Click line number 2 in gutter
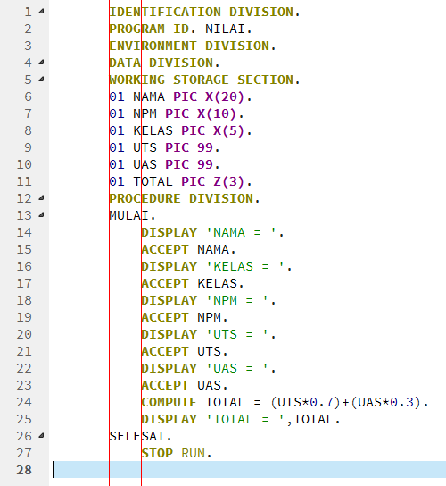446x486 pixels. pyautogui.click(x=28, y=29)
